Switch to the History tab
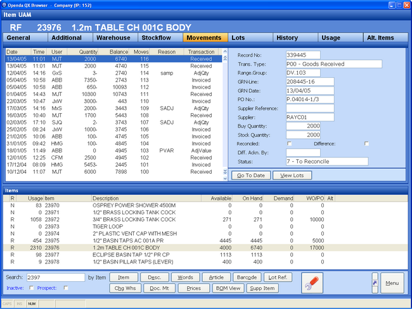Viewport: 412px width, 309px height. 295,38
